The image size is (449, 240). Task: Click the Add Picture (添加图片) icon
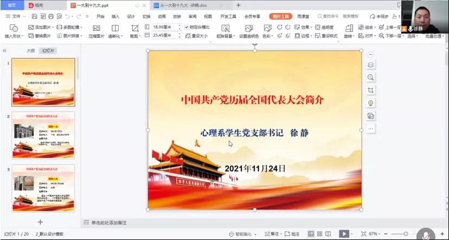31,27
